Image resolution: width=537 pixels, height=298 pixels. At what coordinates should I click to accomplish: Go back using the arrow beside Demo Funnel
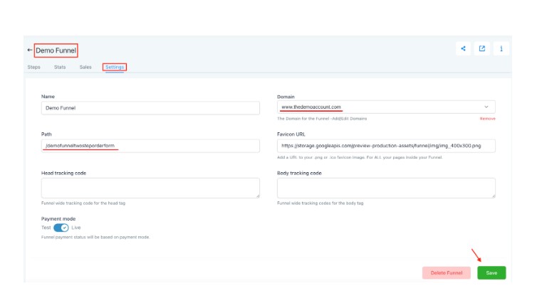[x=30, y=50]
